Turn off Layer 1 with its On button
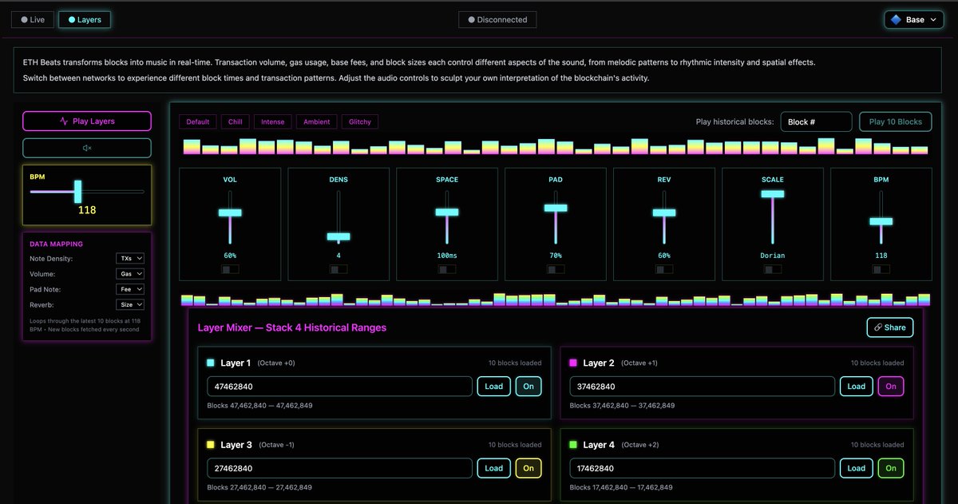This screenshot has width=958, height=504. [x=528, y=387]
